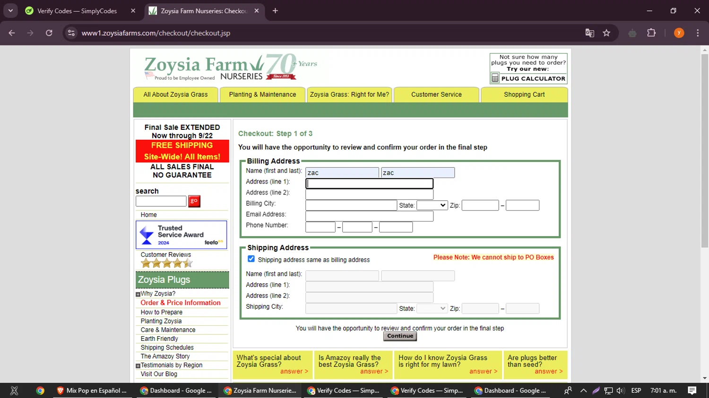
Task: Open How to Prepare link
Action: coord(161,312)
